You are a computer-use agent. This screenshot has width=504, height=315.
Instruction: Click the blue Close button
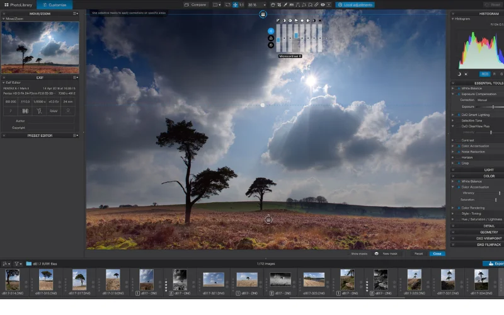(437, 254)
